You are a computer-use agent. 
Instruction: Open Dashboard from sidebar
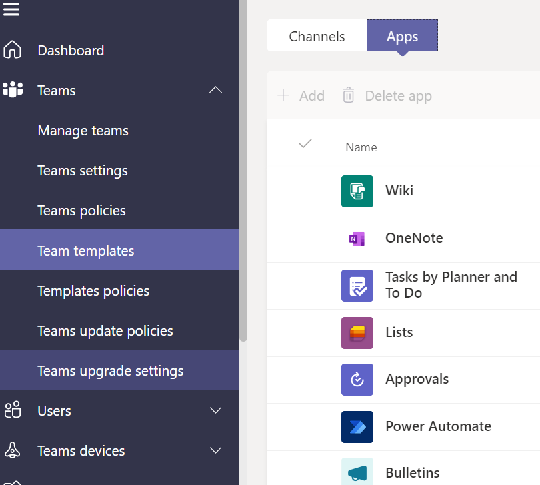pyautogui.click(x=71, y=51)
